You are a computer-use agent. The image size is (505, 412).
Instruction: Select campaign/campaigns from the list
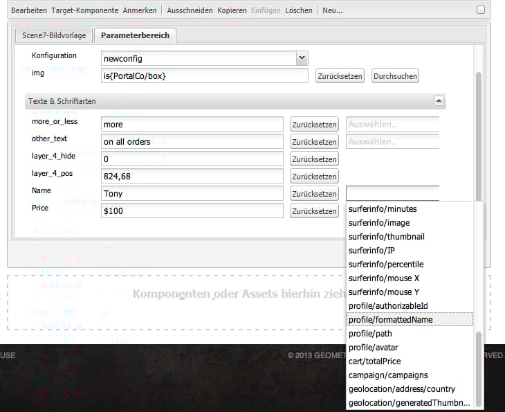(410, 375)
